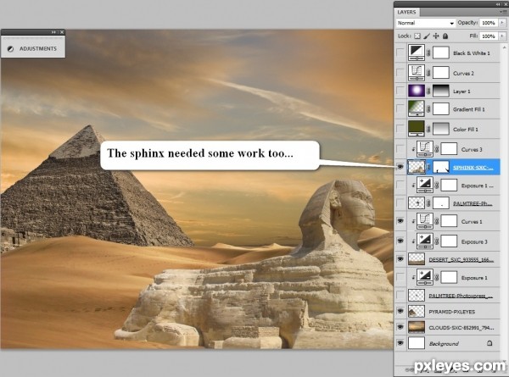Click the Layer 1 gradient mask thumbnail

441,91
